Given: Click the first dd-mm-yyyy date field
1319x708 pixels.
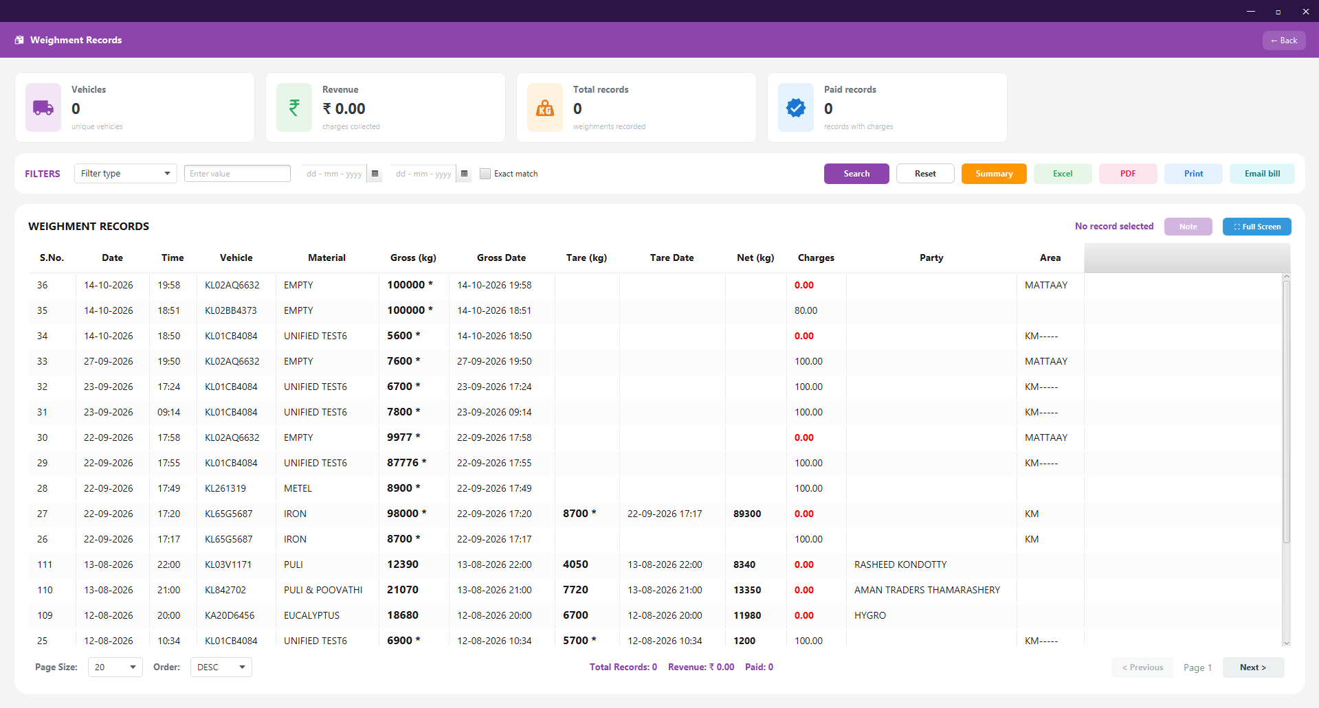Looking at the screenshot, I should point(335,174).
